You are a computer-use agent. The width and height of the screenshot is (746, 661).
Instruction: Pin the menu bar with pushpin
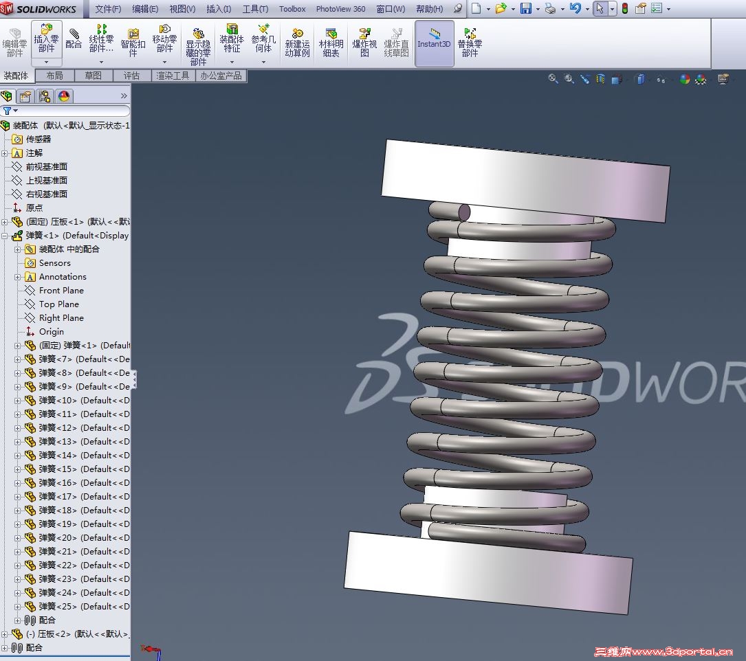tap(458, 8)
